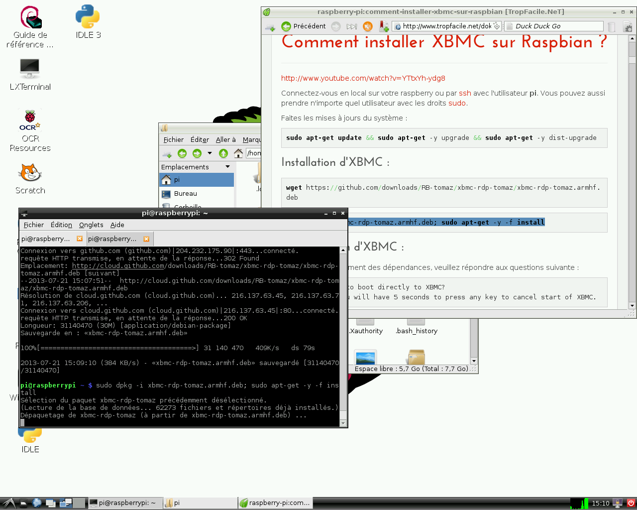Click the browser trash icon

(612, 27)
